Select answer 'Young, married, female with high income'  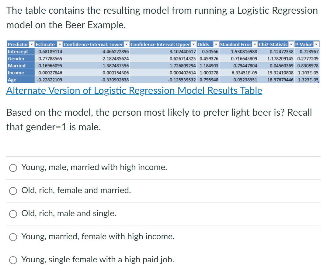13,237
